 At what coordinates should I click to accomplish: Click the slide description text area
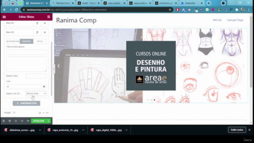click(27, 64)
